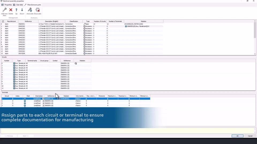257x144 pixels.
Task: Sort parts by Manufacturer column header
Action: point(12,21)
